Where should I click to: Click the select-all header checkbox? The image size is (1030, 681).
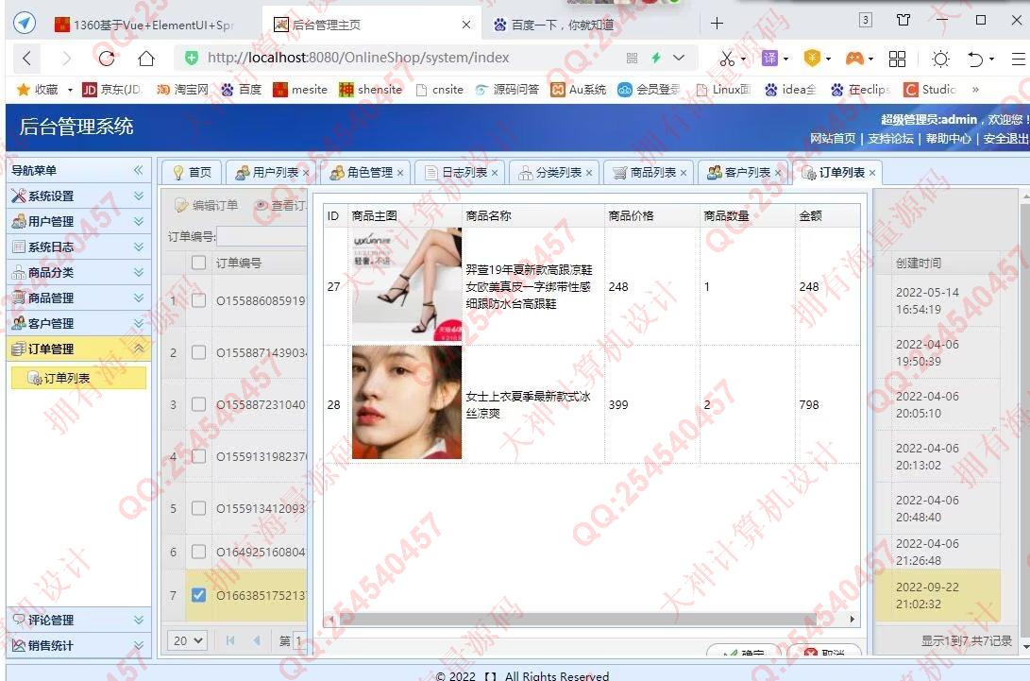(198, 263)
